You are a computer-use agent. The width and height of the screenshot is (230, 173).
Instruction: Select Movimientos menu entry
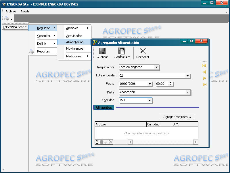pos(74,48)
